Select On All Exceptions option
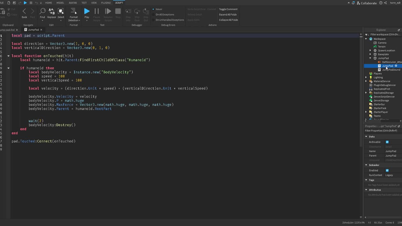402x226 pixels. pos(163,14)
